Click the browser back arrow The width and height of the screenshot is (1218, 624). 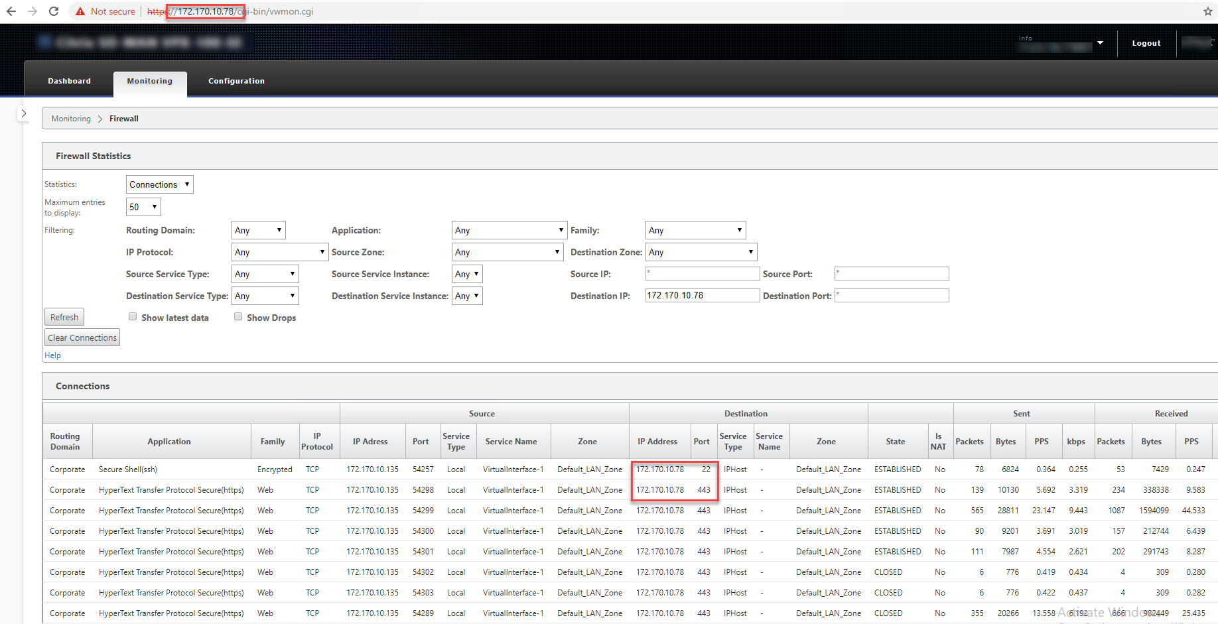[x=11, y=11]
